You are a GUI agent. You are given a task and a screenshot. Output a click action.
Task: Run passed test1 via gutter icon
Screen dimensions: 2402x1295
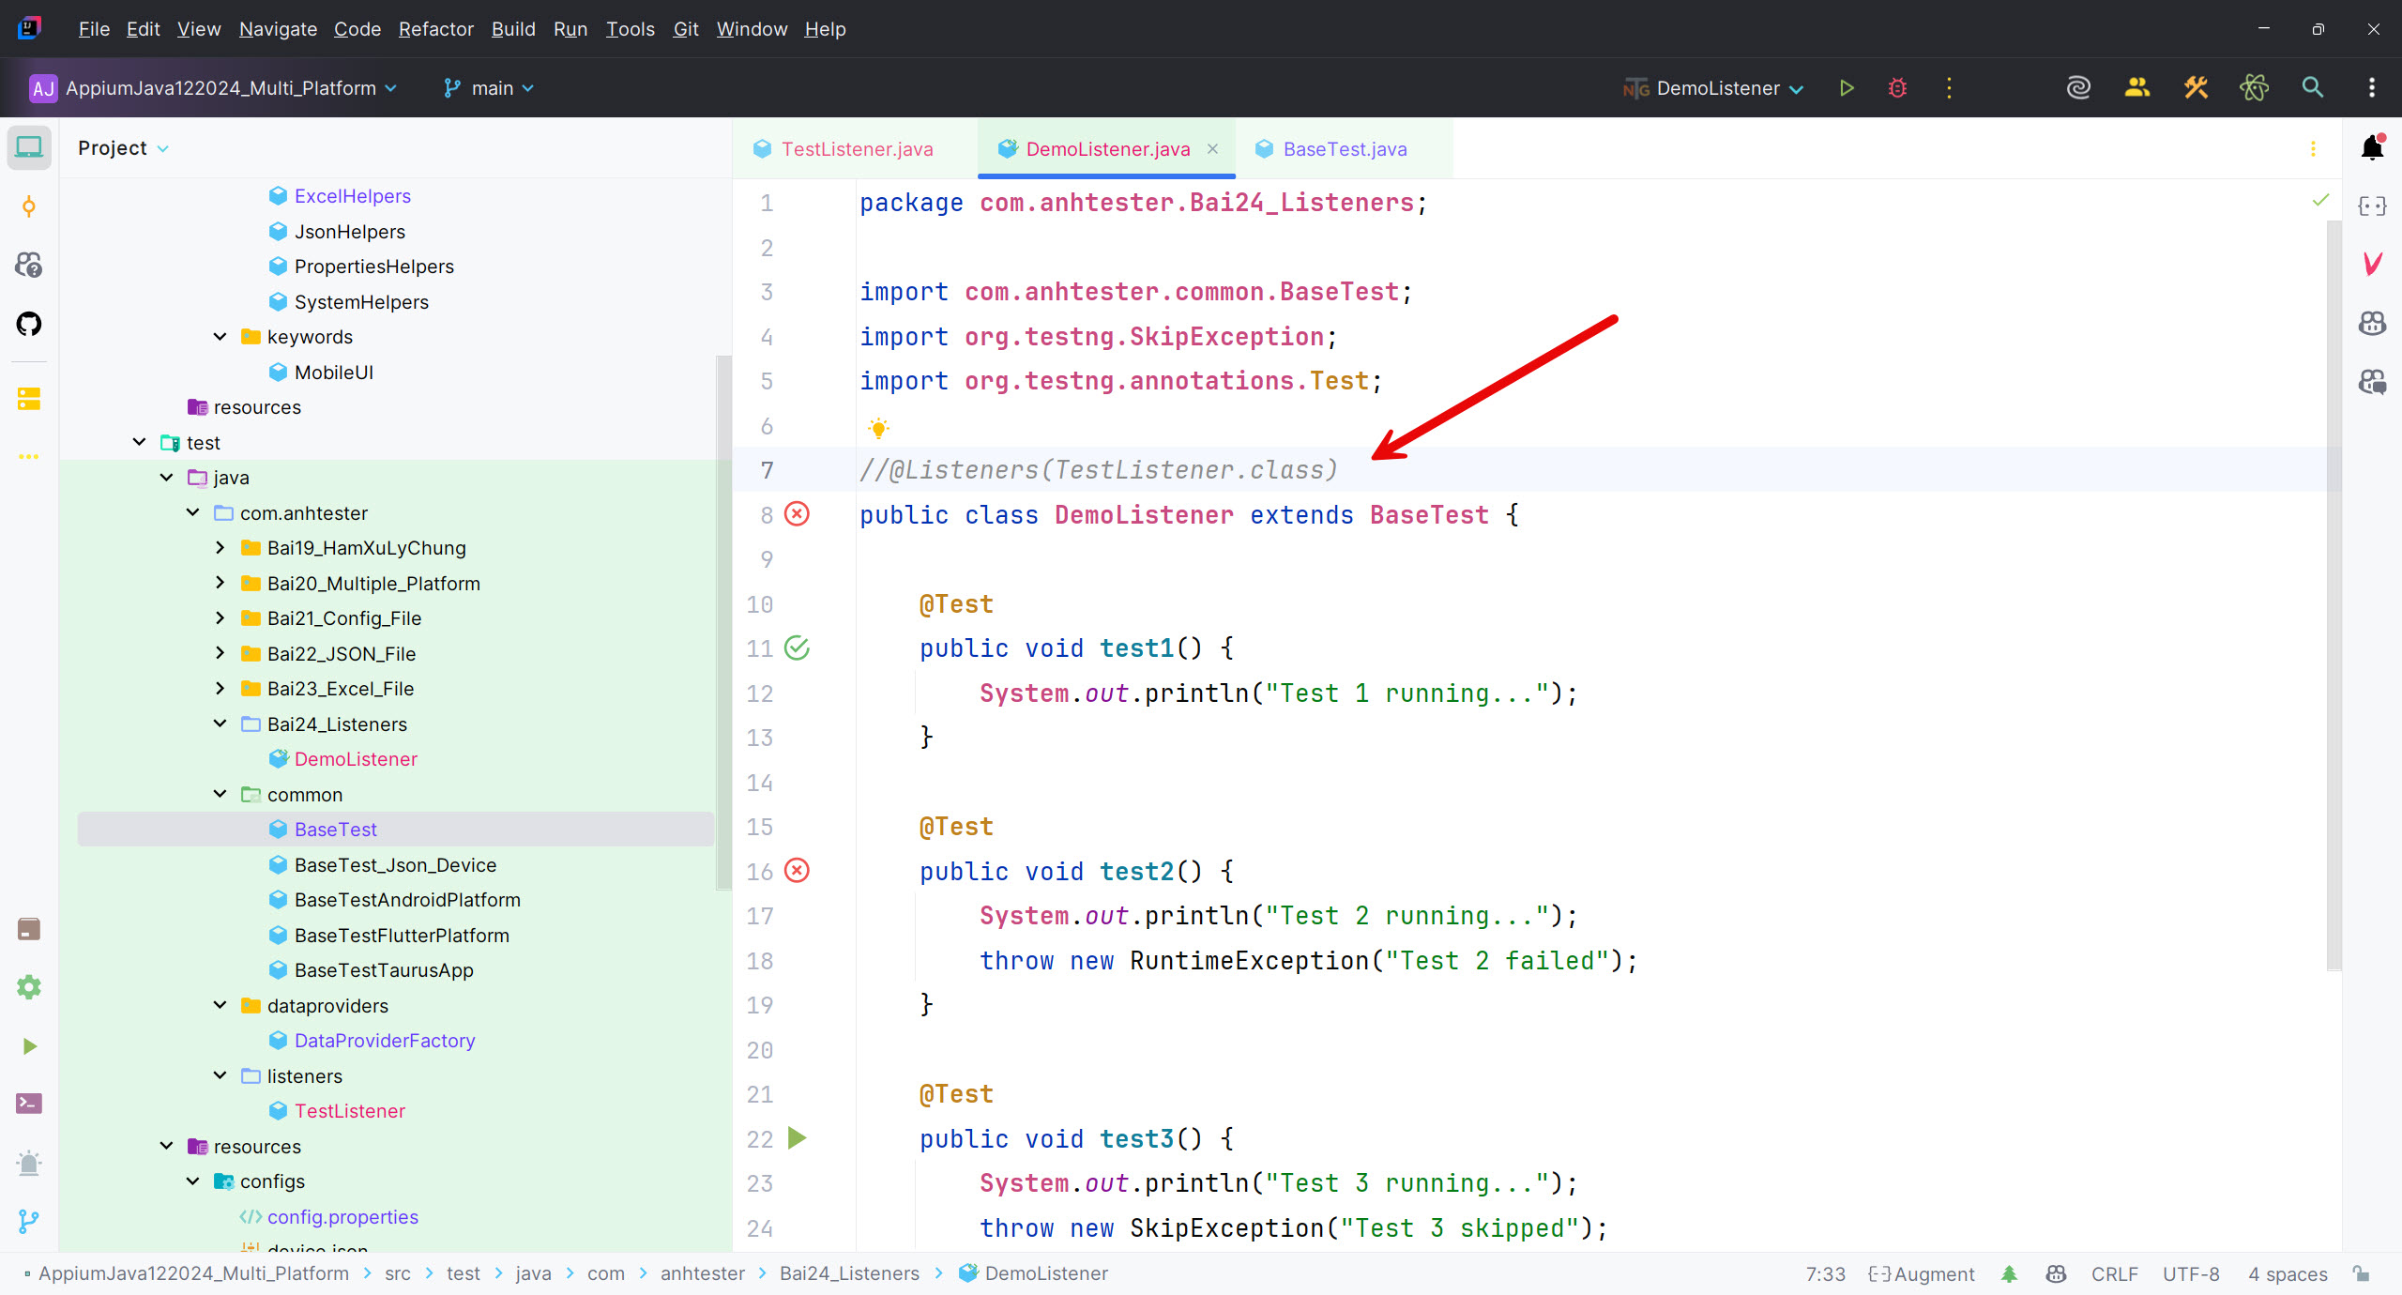click(x=797, y=648)
